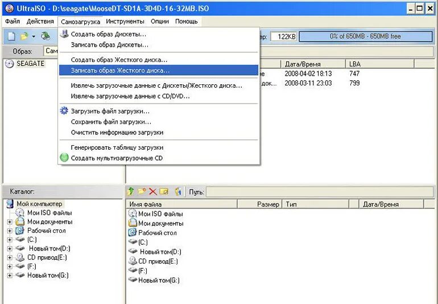Click the Up folder green arrow icon

click(x=130, y=192)
